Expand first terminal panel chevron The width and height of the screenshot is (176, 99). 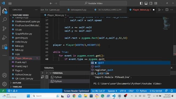coord(43,73)
